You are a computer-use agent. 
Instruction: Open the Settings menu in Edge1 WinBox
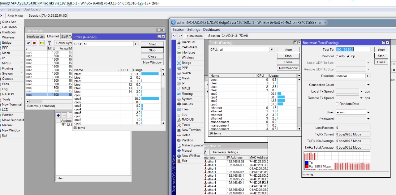[x=194, y=29]
